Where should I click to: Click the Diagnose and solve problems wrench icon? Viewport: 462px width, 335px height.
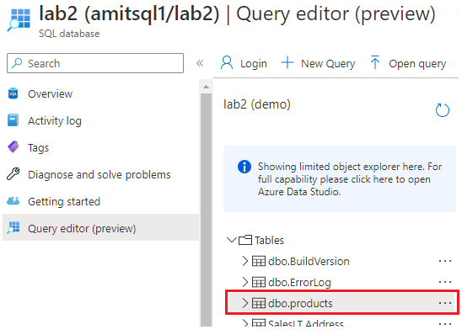tap(13, 174)
